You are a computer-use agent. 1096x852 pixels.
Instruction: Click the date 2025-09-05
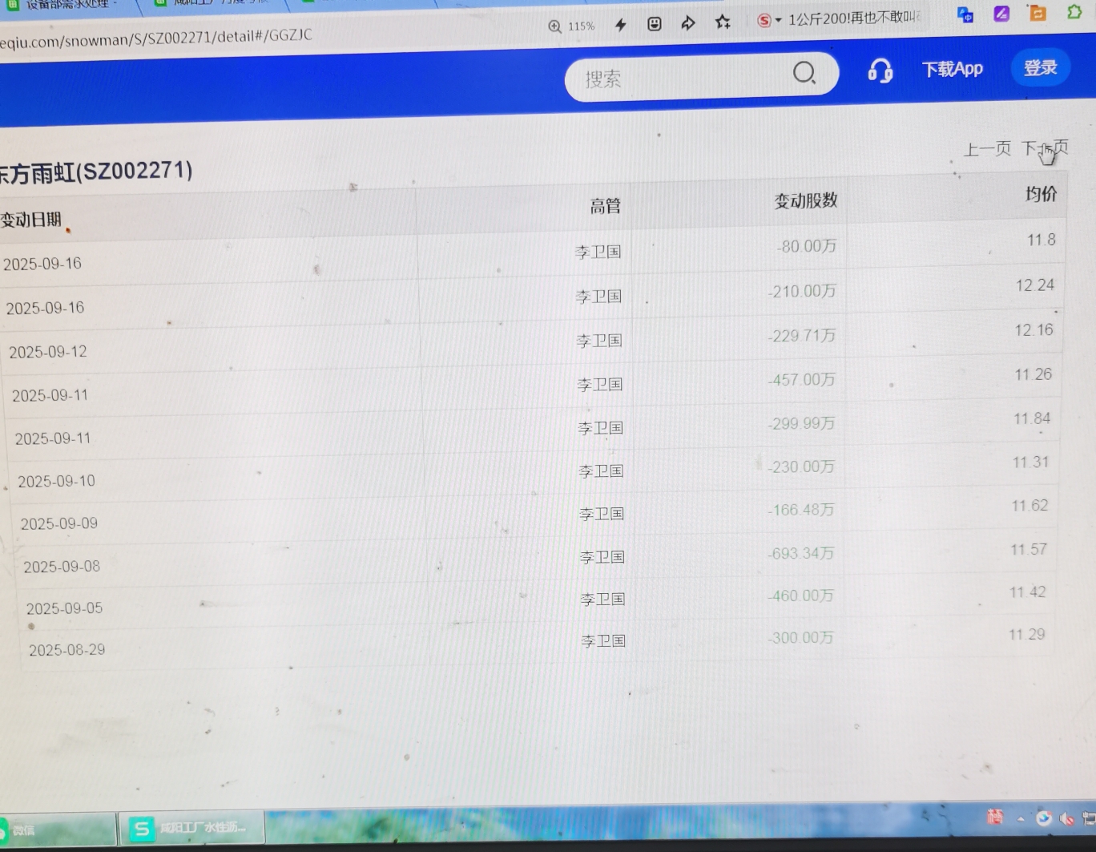pos(64,608)
